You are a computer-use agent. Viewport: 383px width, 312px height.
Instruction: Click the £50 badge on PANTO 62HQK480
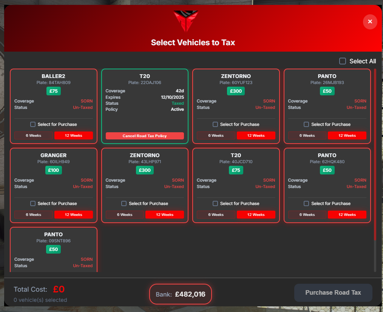pyautogui.click(x=327, y=170)
